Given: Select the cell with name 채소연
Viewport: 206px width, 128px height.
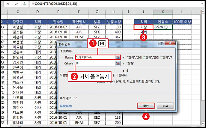Looking at the screenshot, I should [18, 113].
